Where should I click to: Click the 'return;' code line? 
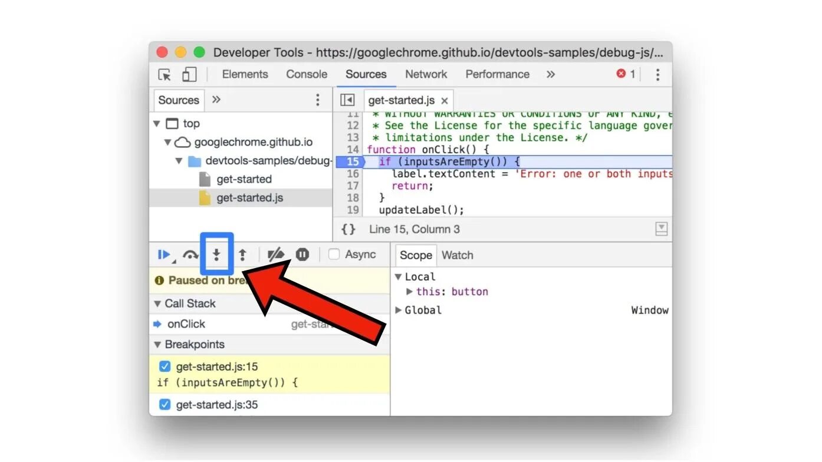412,186
